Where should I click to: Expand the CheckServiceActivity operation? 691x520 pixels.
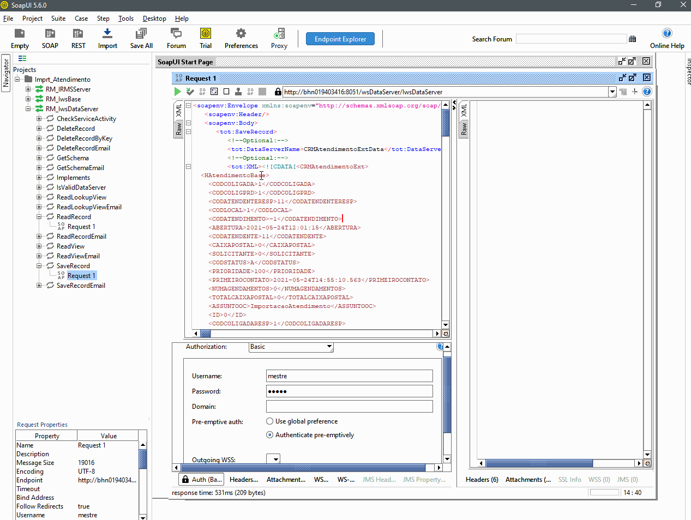click(39, 119)
